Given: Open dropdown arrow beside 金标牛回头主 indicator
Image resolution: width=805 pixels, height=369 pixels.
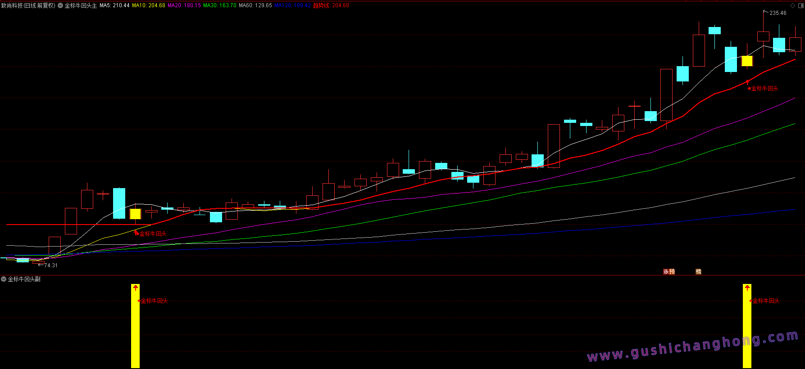Looking at the screenshot, I should 60,6.
